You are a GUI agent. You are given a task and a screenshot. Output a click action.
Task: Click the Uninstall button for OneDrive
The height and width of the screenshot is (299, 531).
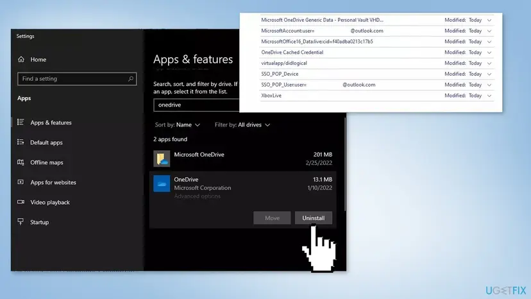click(x=313, y=218)
